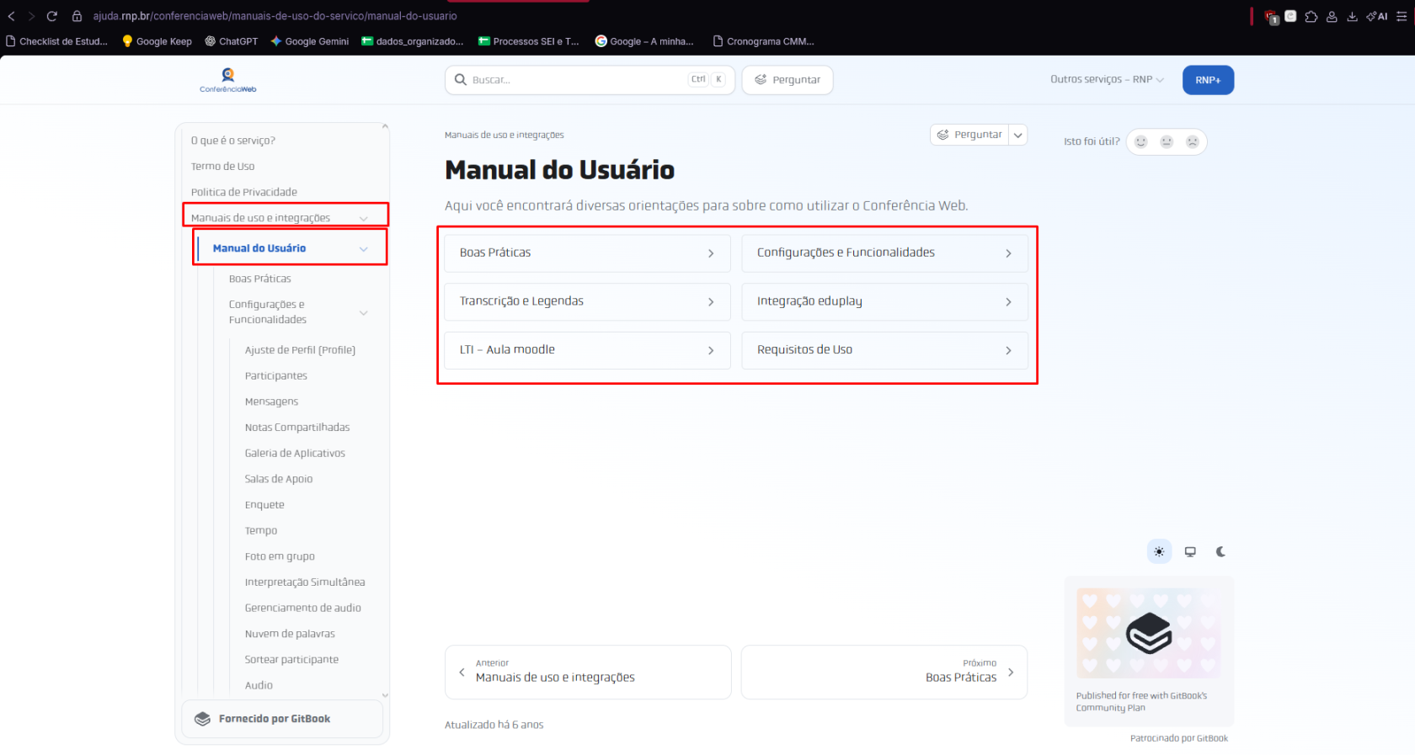The height and width of the screenshot is (755, 1415).
Task: Click the GitBook sponsor thumbnail image
Action: point(1149,633)
